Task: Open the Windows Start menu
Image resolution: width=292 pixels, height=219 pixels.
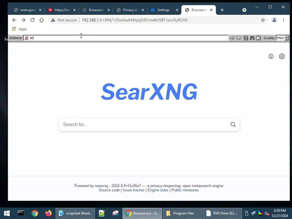Action: point(7,213)
